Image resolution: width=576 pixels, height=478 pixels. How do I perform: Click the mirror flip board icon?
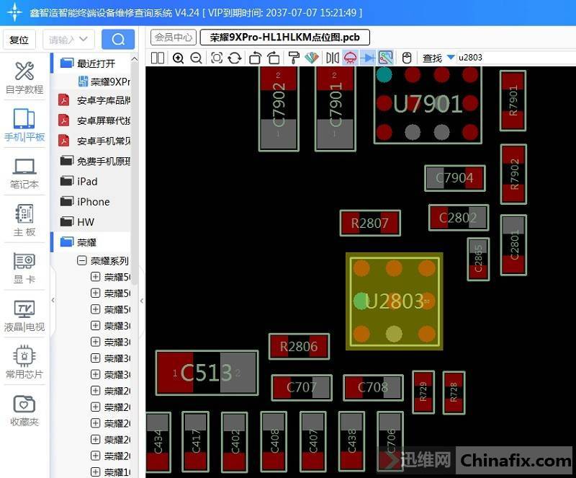click(332, 58)
